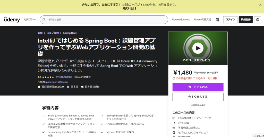Click the 今すぐ購入する button
The image size is (264, 137).
click(198, 97)
